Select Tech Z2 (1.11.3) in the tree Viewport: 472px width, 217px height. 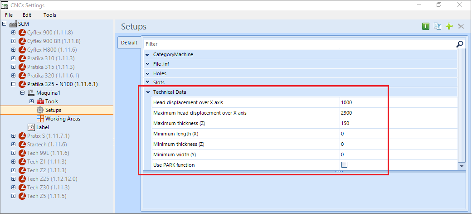coord(47,170)
